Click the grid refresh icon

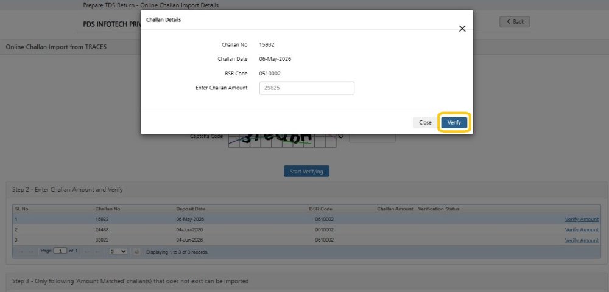[136, 252]
